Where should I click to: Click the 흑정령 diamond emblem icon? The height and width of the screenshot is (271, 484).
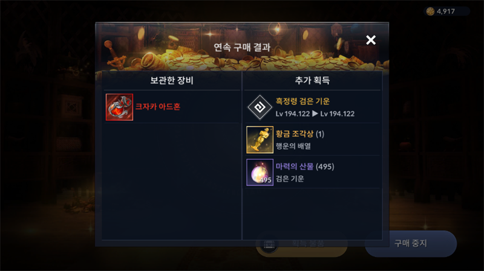coord(260,107)
